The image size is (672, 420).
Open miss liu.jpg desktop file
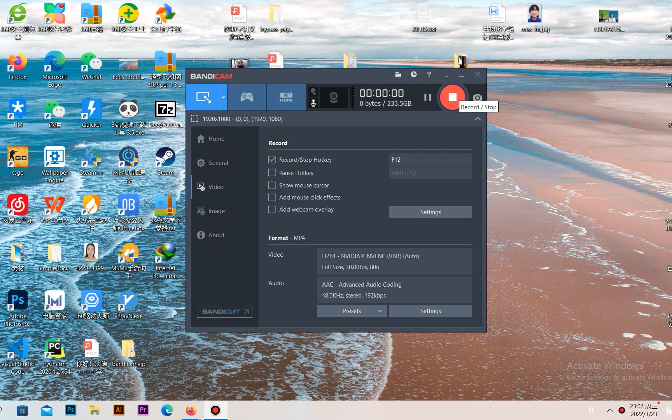click(x=535, y=18)
